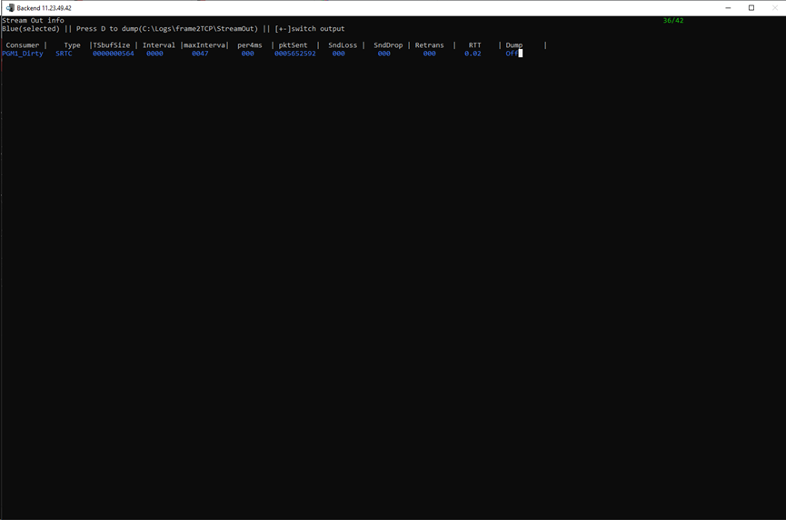Click the 'Backend 11.23.49.42' window title

(x=45, y=8)
